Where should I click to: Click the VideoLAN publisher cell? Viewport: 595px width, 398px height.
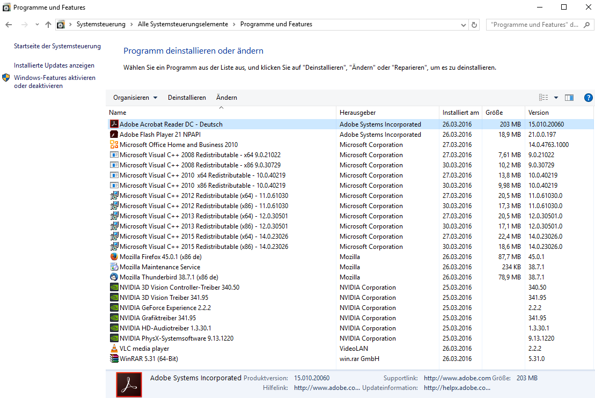click(354, 348)
